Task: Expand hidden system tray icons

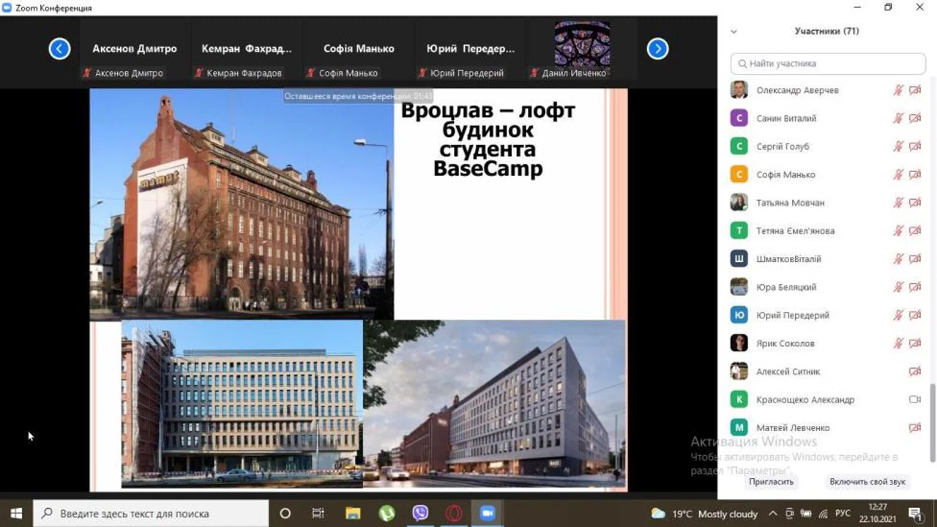Action: click(x=773, y=513)
